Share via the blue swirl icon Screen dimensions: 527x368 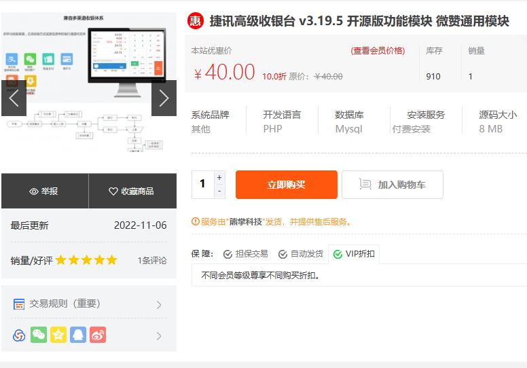coord(19,335)
